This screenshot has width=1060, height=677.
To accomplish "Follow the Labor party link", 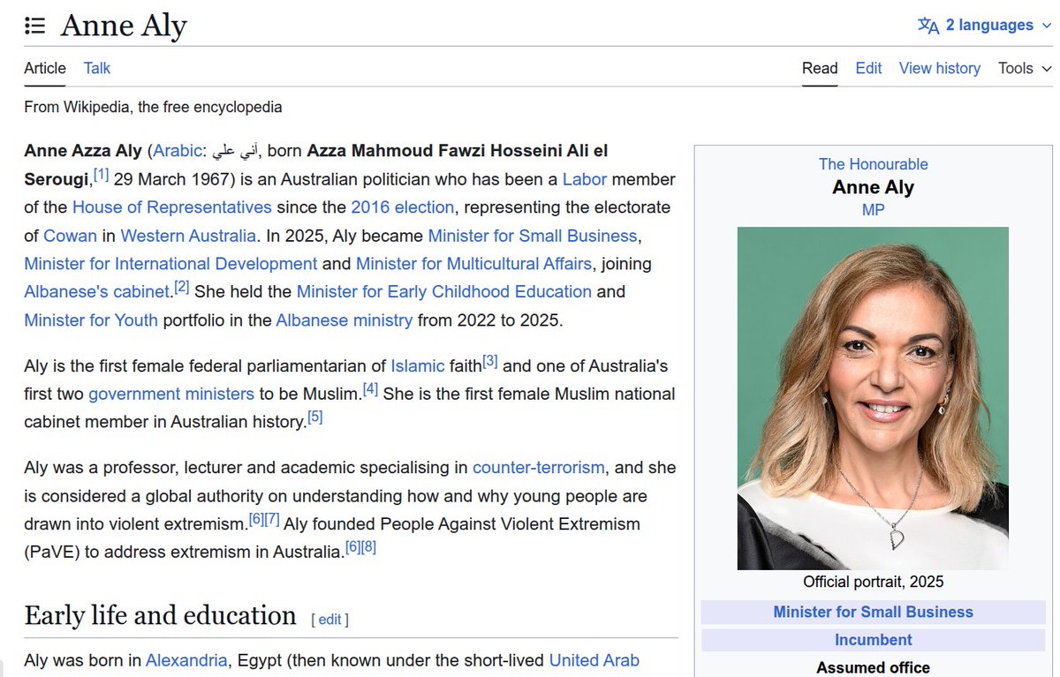I will tap(585, 179).
